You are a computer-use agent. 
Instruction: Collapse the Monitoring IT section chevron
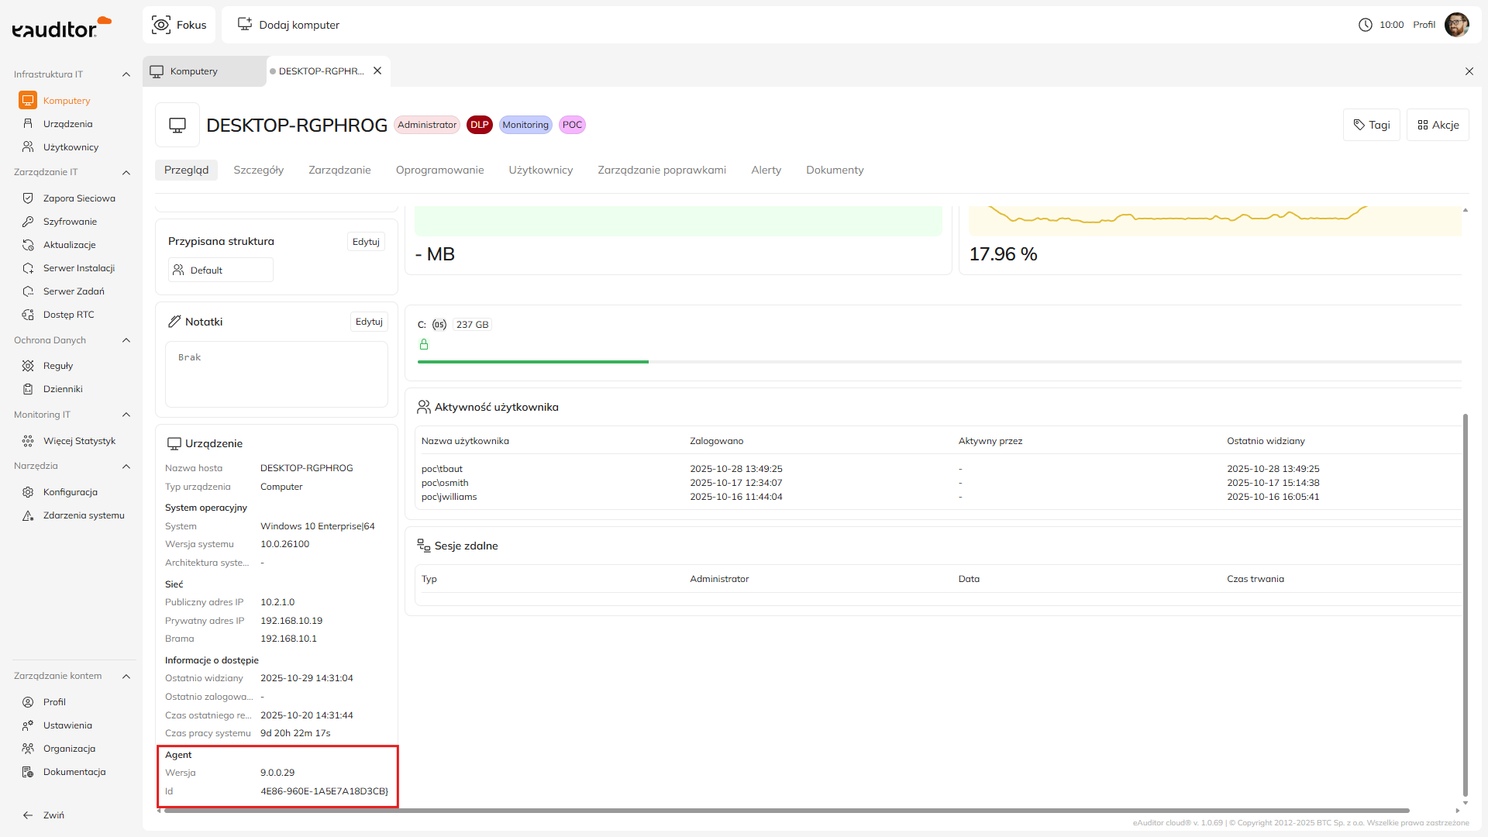pos(126,415)
